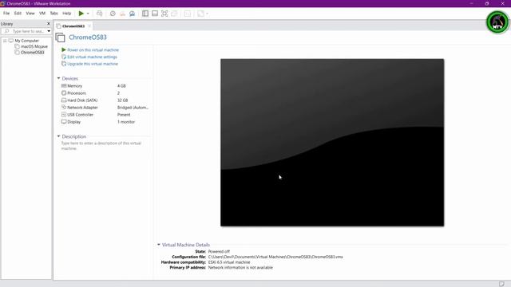Toggle the thumbnail bar view icon
Viewport: 511px width, 287px height.
coord(155,14)
